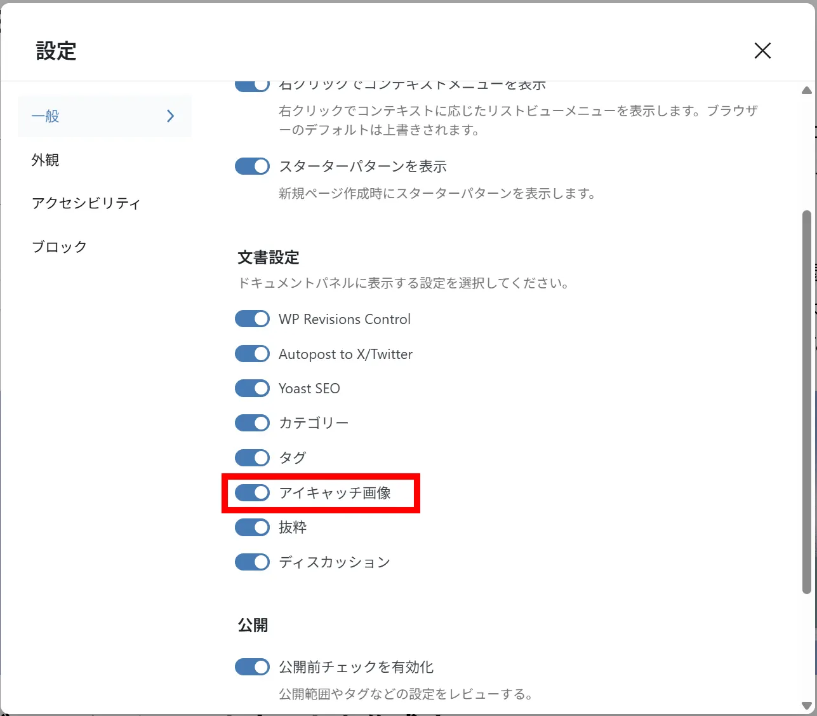The height and width of the screenshot is (716, 817).
Task: Toggle the Yoast SEO panel switch
Action: coord(252,388)
